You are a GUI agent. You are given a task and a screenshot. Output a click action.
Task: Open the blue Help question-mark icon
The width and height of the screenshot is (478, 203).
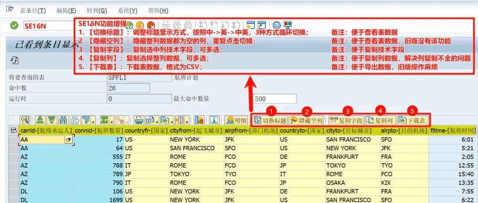point(277,25)
